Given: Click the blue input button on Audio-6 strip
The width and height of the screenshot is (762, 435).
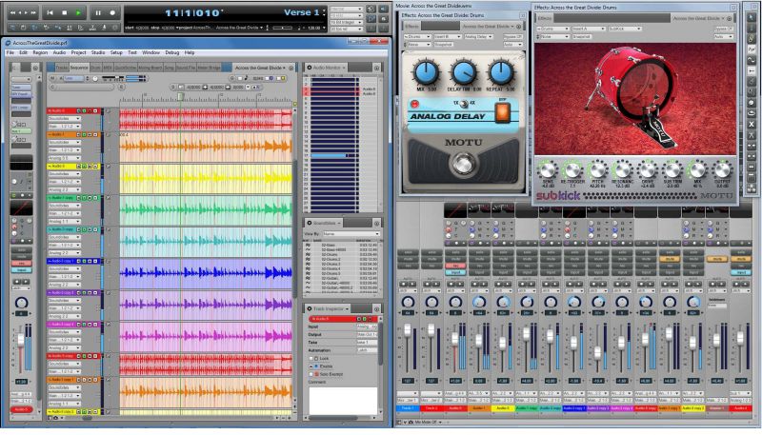Looking at the screenshot, I should pyautogui.click(x=455, y=273).
